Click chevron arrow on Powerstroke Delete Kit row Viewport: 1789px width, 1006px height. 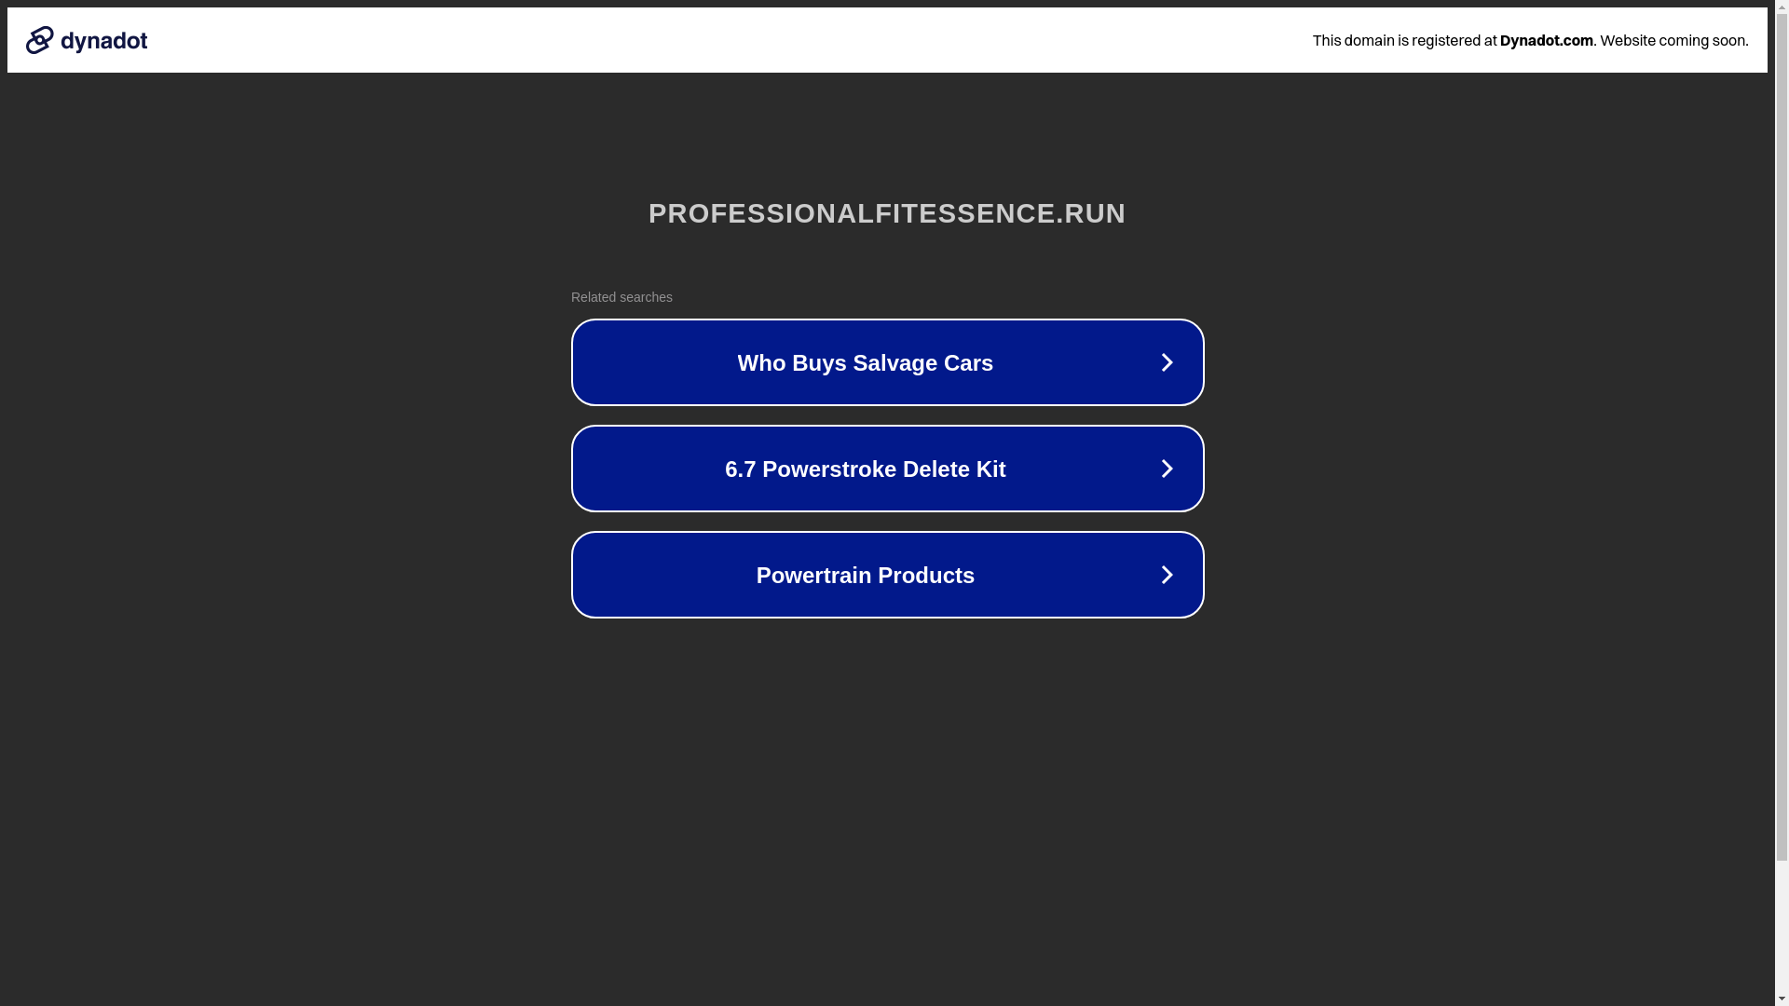1167,469
